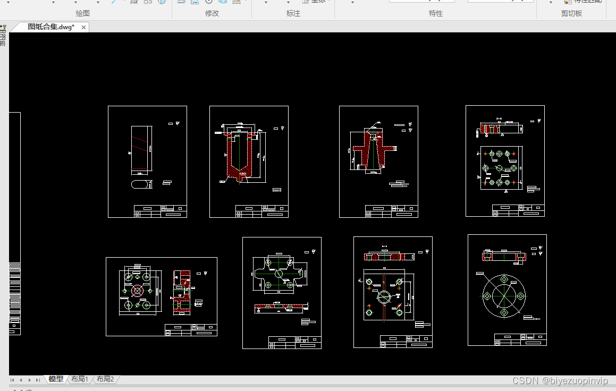Select the landscape sheet with square plate
Image resolution: width=616 pixels, height=391 pixels.
(x=162, y=297)
